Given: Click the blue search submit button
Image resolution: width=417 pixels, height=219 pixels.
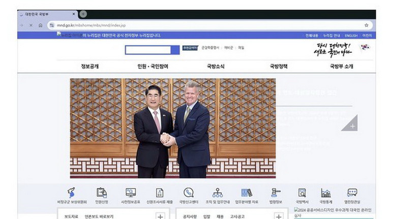Looking at the screenshot, I should (x=175, y=50).
